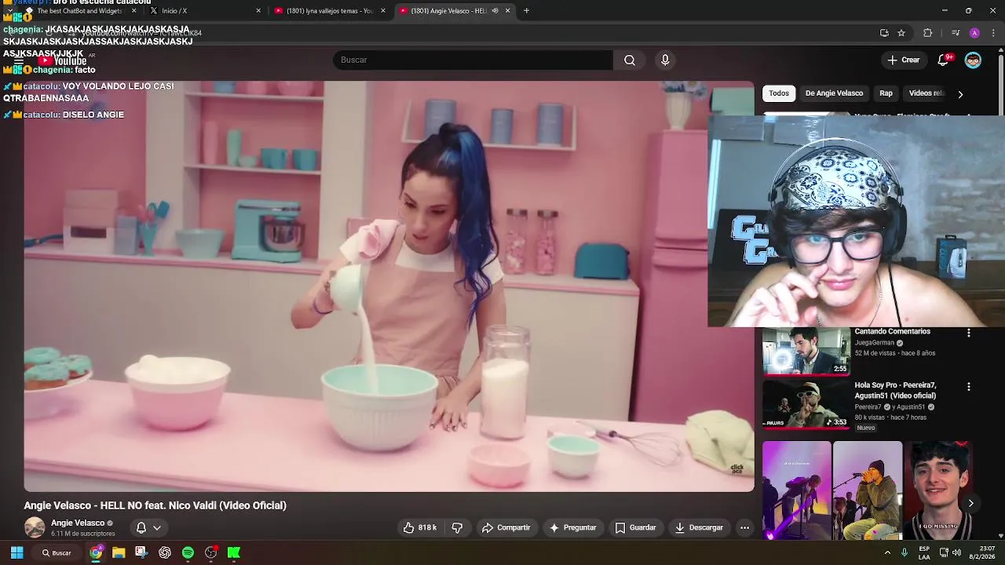The width and height of the screenshot is (1005, 565).
Task: Open the YouTube account avatar menu
Action: pos(973,60)
